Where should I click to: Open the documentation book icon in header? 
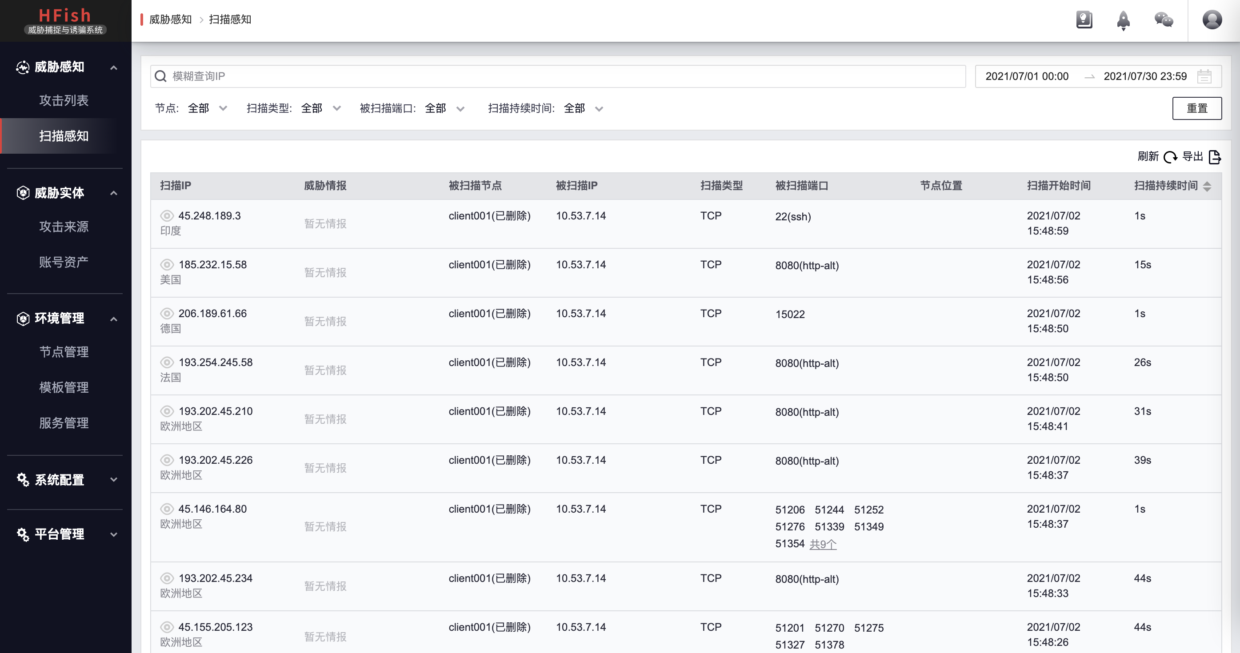(1084, 20)
